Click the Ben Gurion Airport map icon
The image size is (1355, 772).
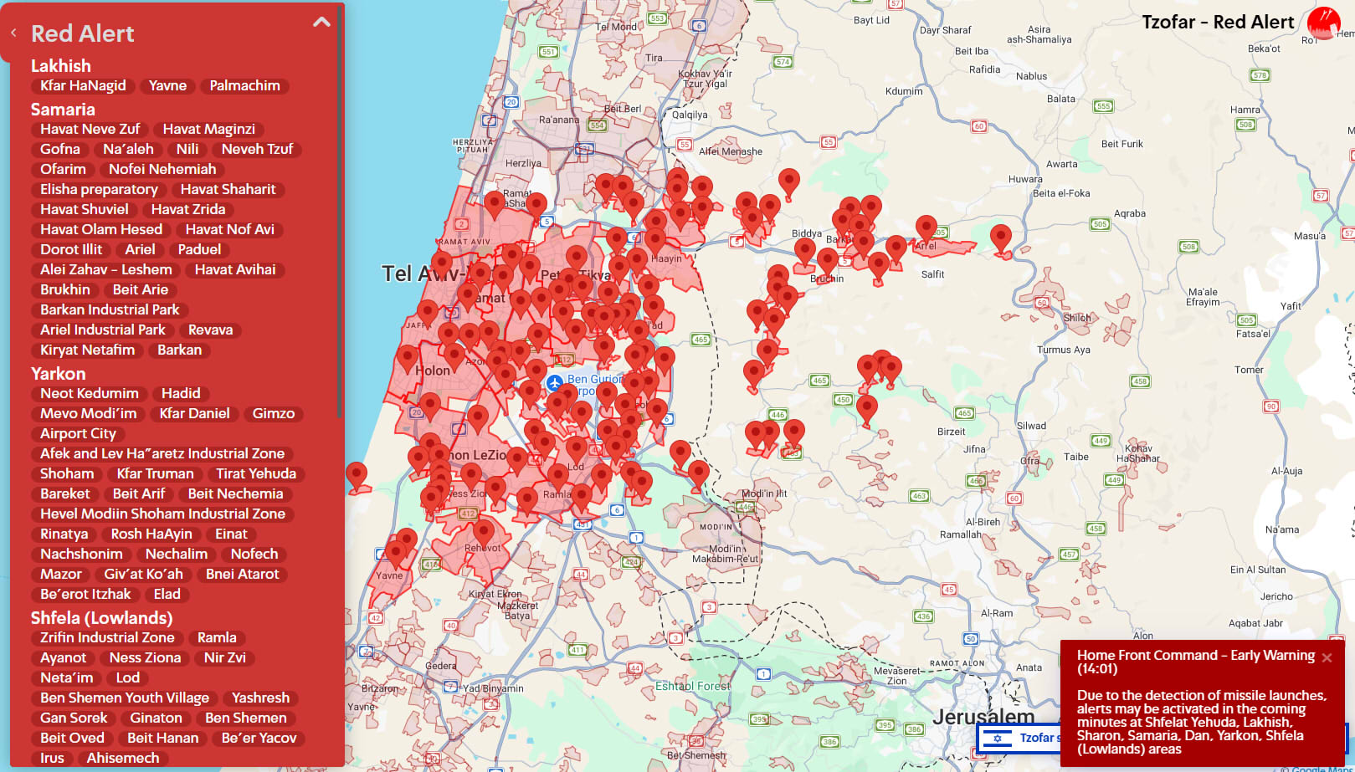point(554,383)
